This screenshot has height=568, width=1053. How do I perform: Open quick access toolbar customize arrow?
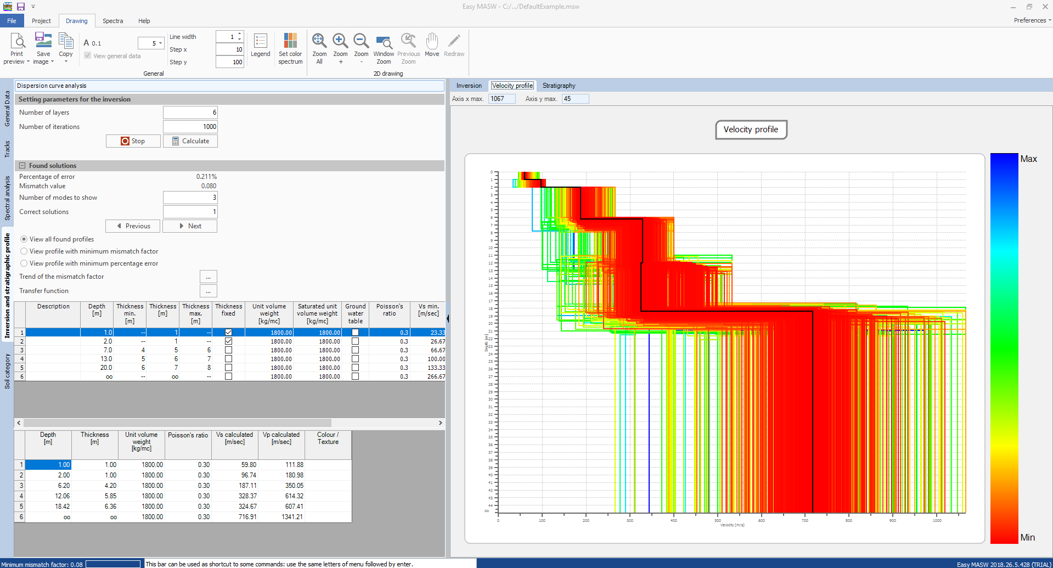point(33,7)
